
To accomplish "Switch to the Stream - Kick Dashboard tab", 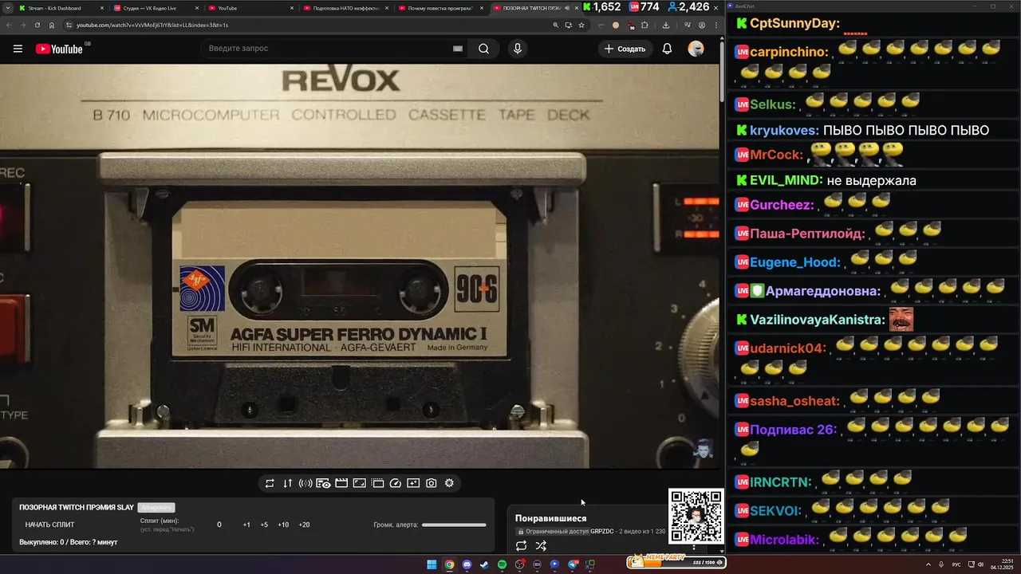I will click(x=60, y=8).
